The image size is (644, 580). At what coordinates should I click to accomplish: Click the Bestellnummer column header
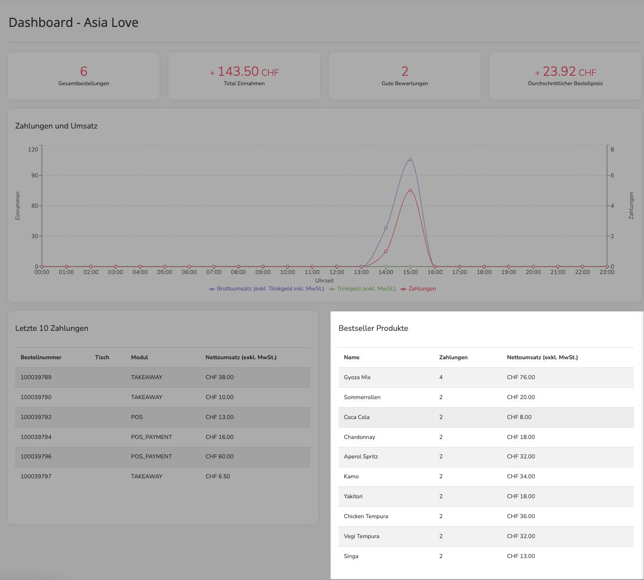[41, 357]
